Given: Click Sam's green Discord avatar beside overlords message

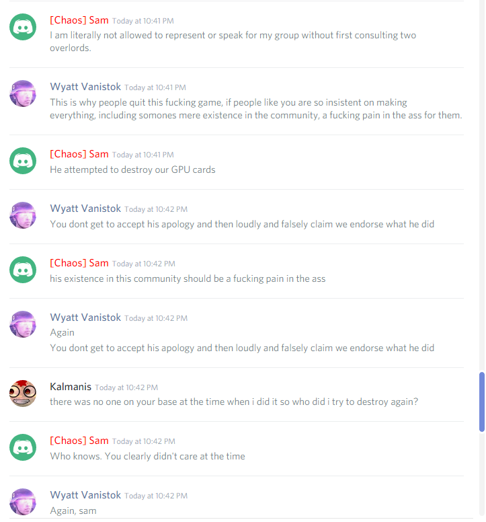Looking at the screenshot, I should [x=23, y=27].
